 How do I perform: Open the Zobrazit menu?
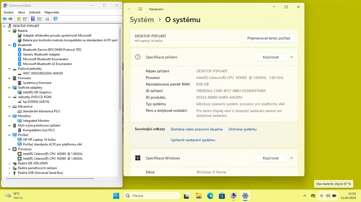[35, 12]
